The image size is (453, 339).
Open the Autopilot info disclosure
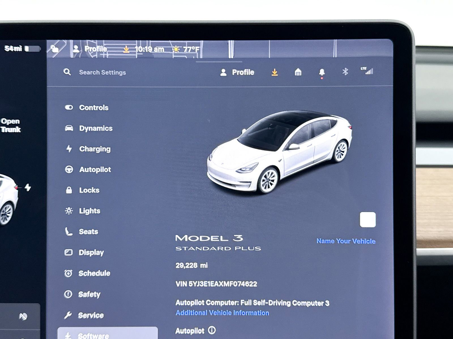click(x=212, y=331)
